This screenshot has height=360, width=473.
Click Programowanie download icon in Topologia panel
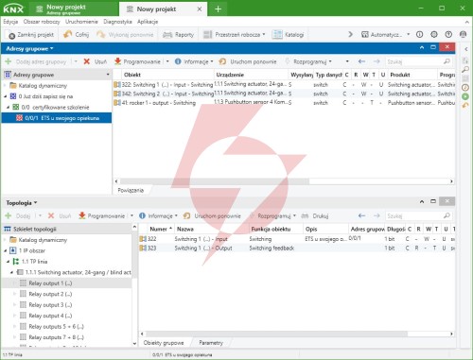(82, 215)
